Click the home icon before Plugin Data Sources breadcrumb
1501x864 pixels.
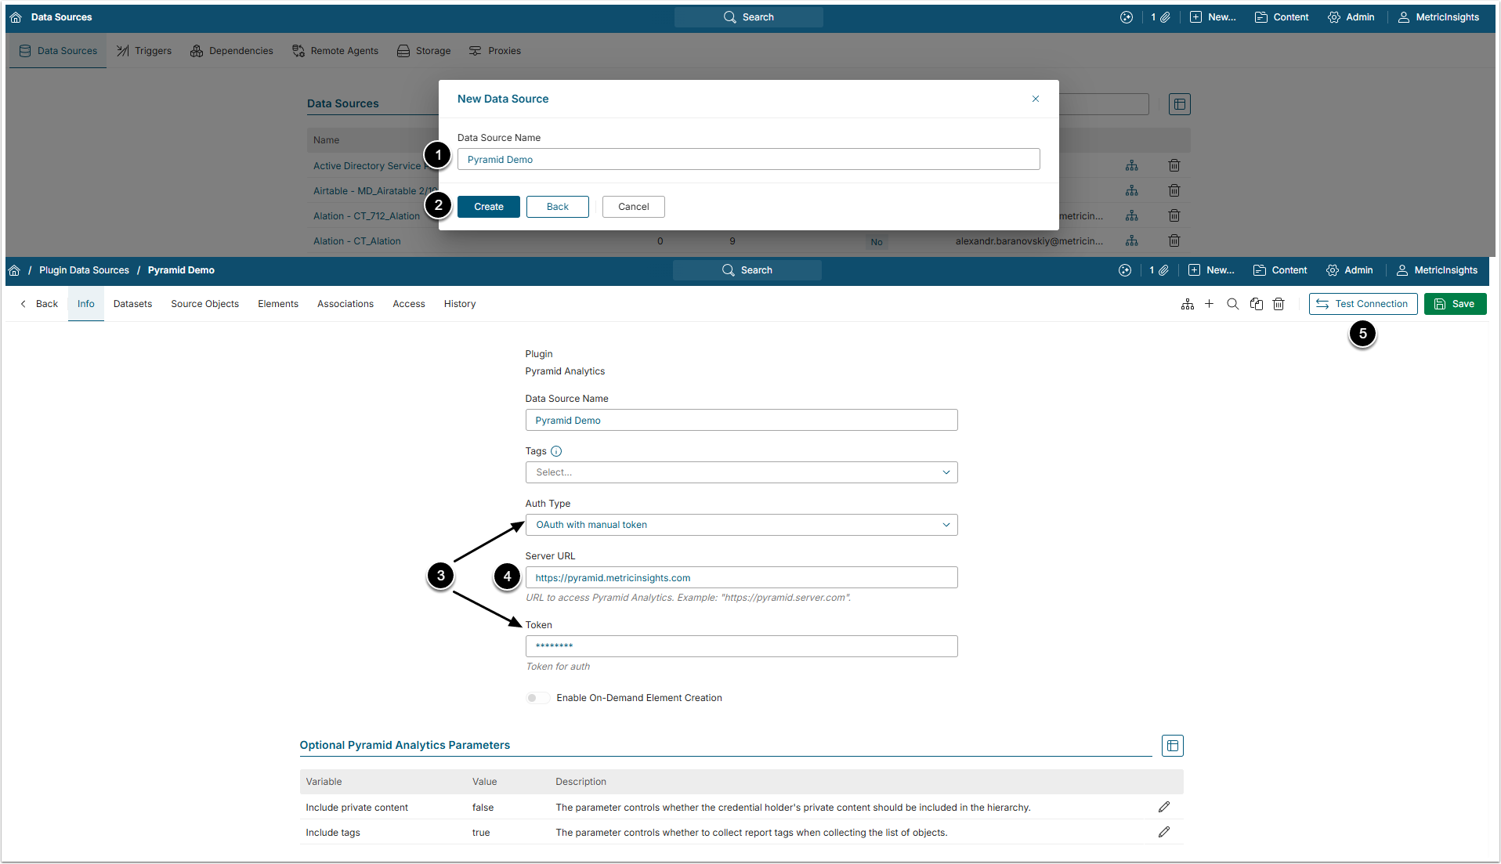tap(14, 270)
